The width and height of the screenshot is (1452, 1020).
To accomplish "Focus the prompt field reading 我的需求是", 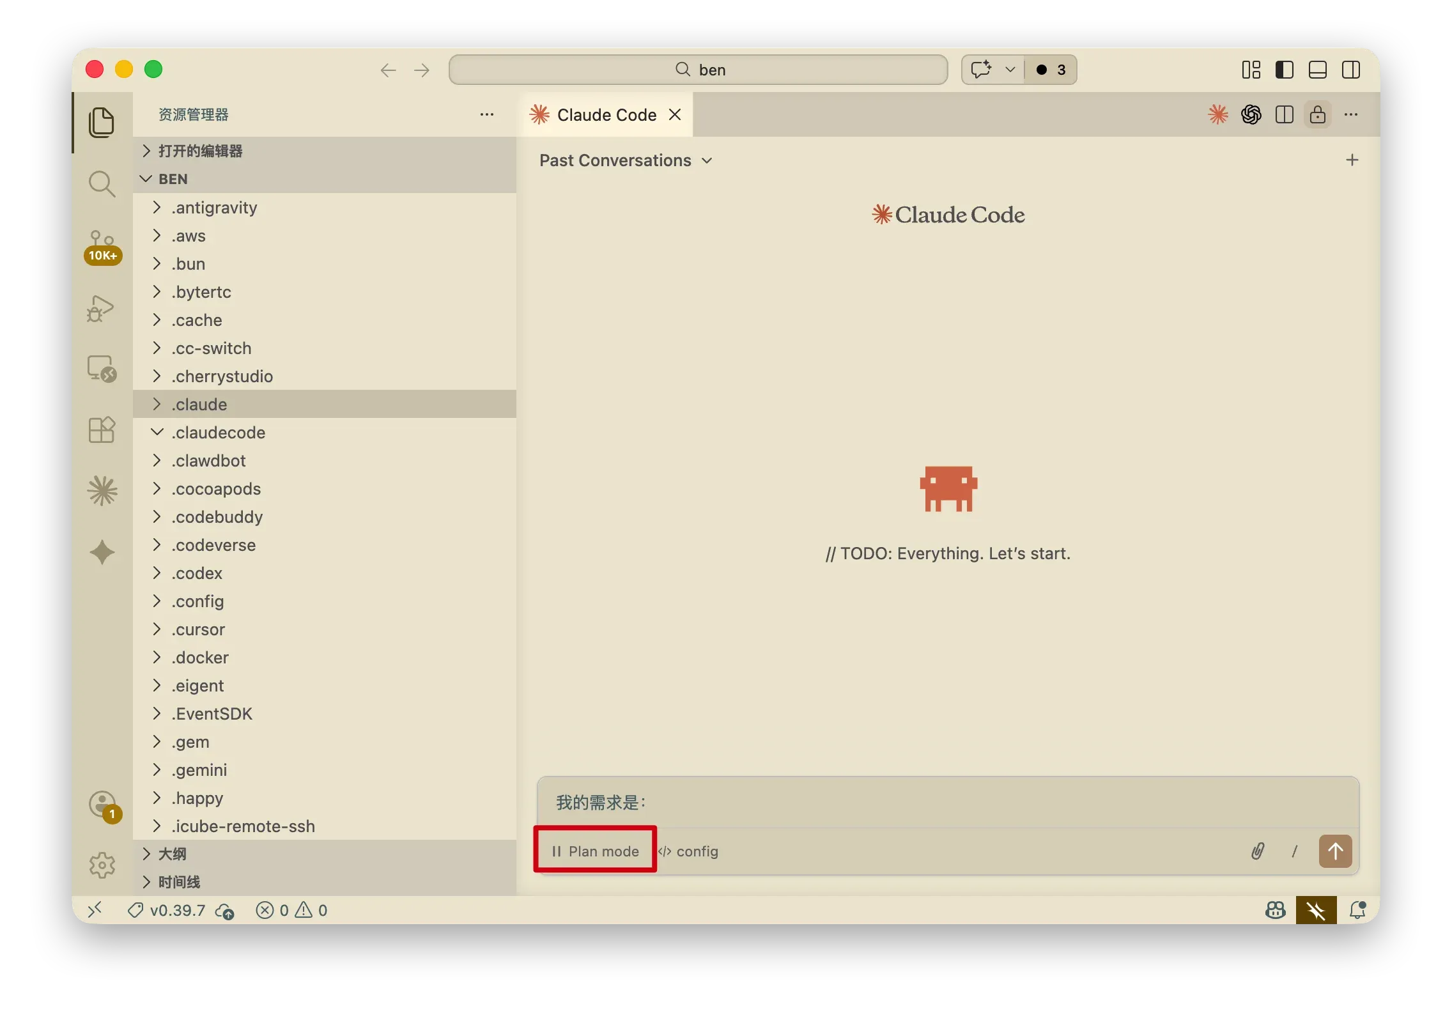I will 948,802.
